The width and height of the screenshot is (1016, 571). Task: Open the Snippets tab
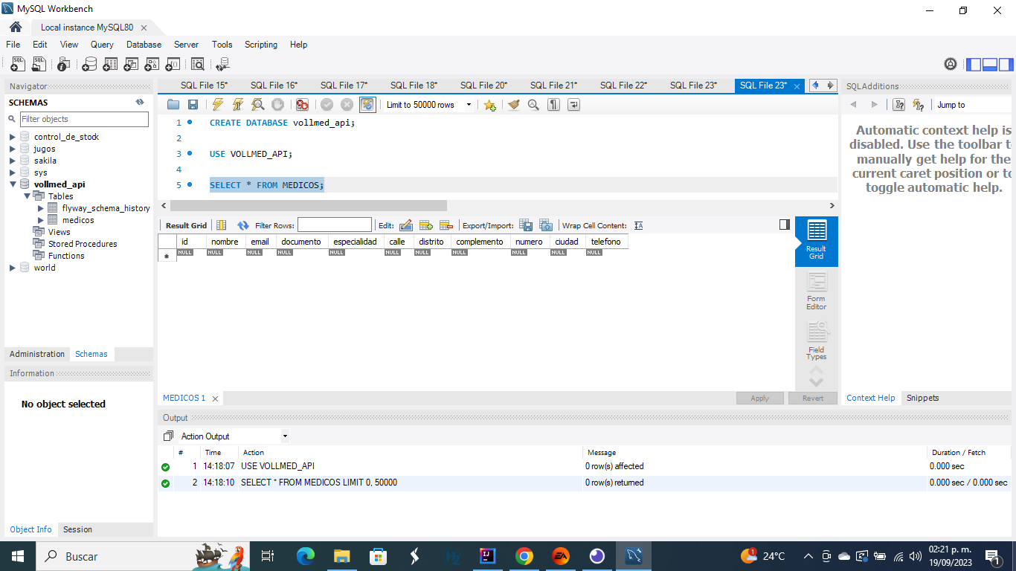point(922,398)
